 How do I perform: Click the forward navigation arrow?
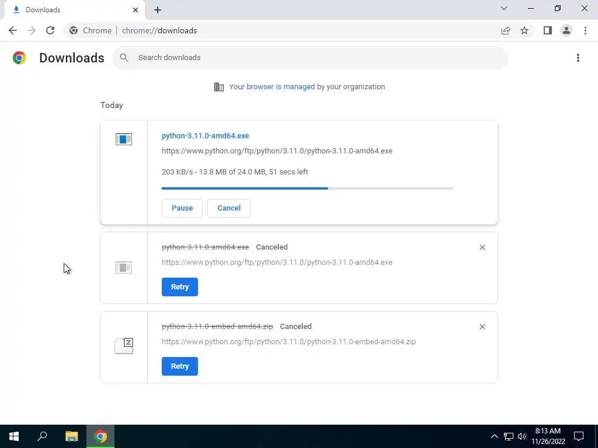(32, 30)
